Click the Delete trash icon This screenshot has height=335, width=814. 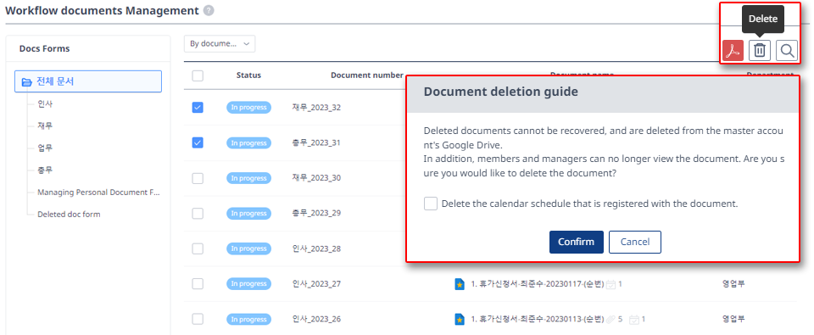[760, 50]
